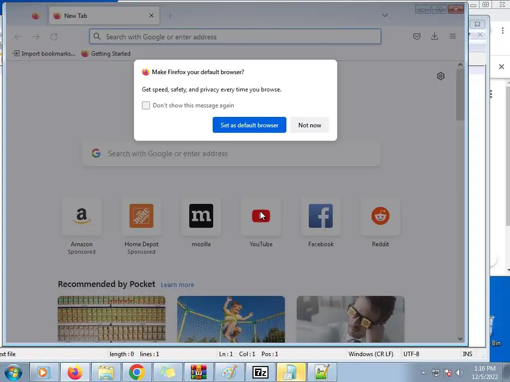Open the man with glasses Pocket story
Image resolution: width=510 pixels, height=382 pixels.
click(x=350, y=319)
